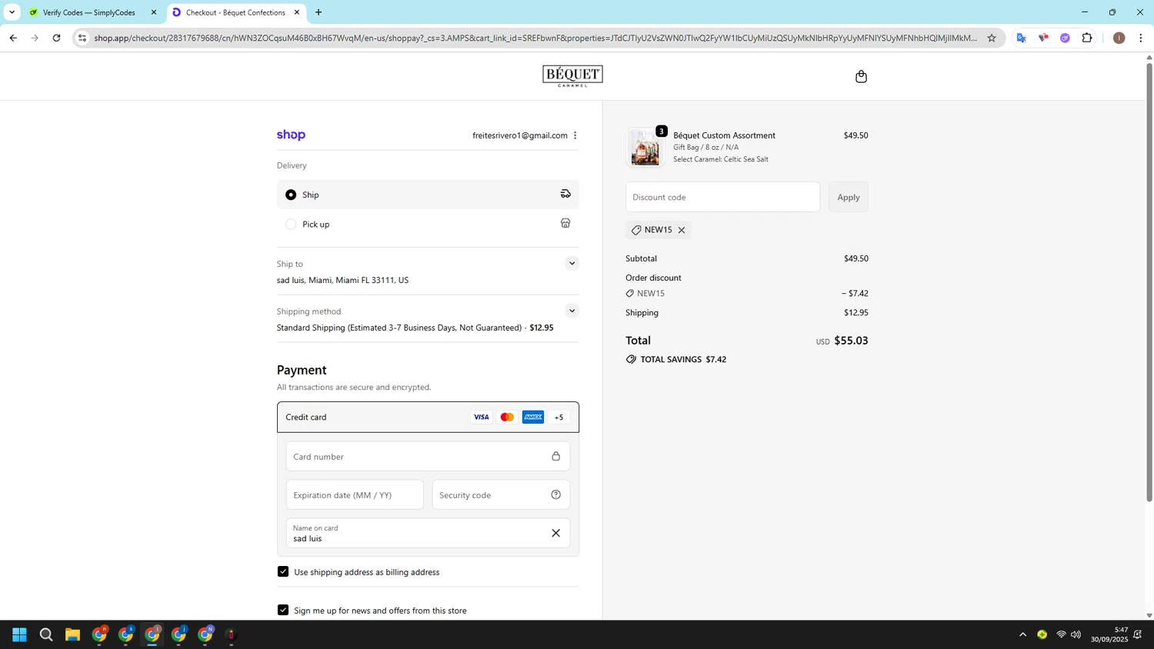Click the store icon next to Pick up
The width and height of the screenshot is (1154, 649).
[565, 223]
